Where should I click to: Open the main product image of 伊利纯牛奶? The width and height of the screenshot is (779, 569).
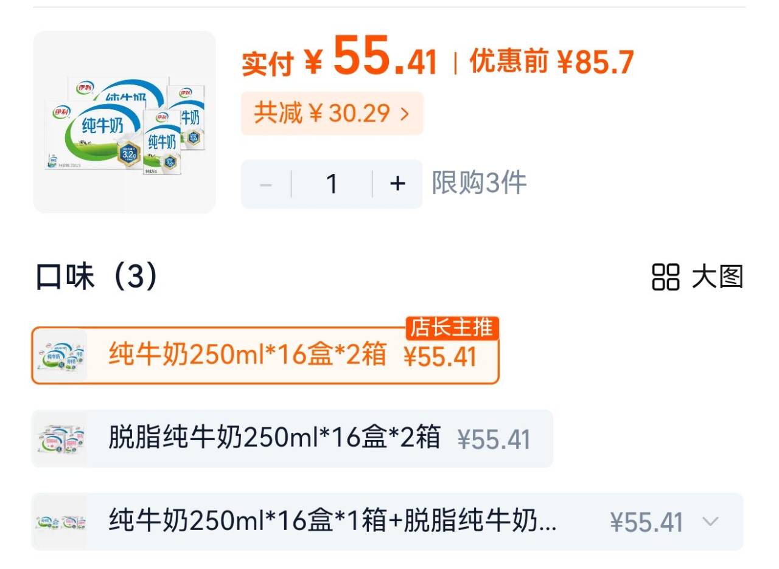[125, 122]
